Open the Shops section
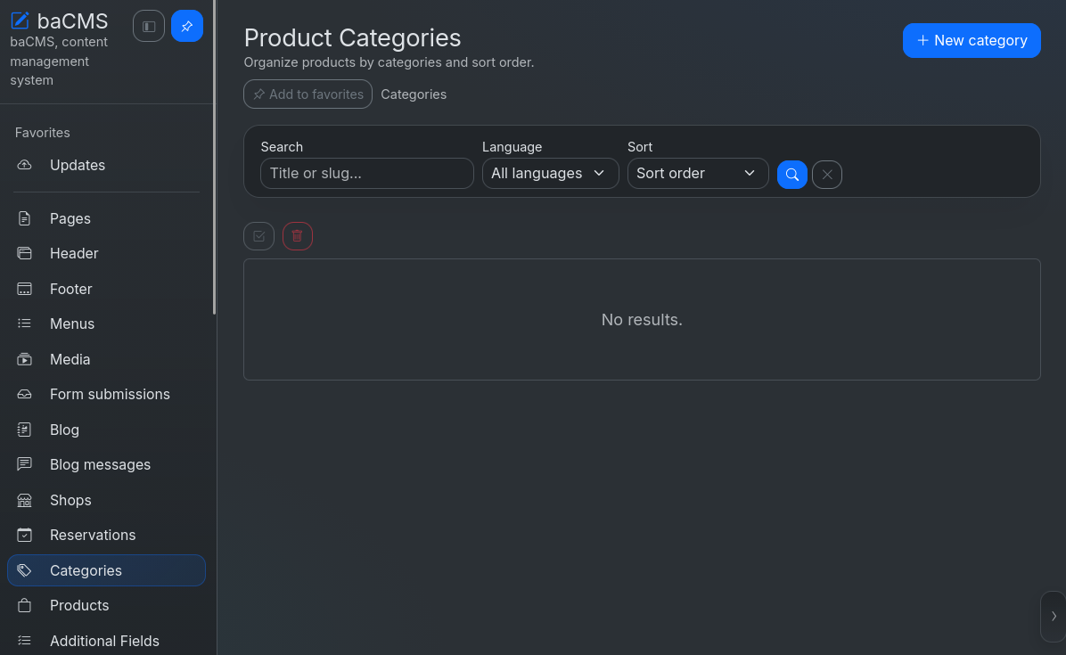Viewport: 1066px width, 655px height. [70, 500]
